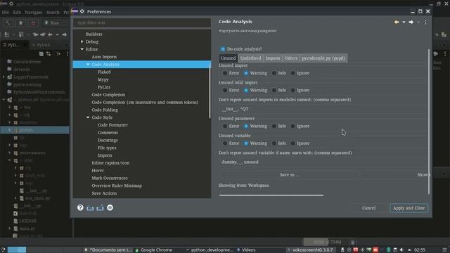This screenshot has width=450, height=253.
Task: Set Unused variable to Info
Action: click(274, 143)
